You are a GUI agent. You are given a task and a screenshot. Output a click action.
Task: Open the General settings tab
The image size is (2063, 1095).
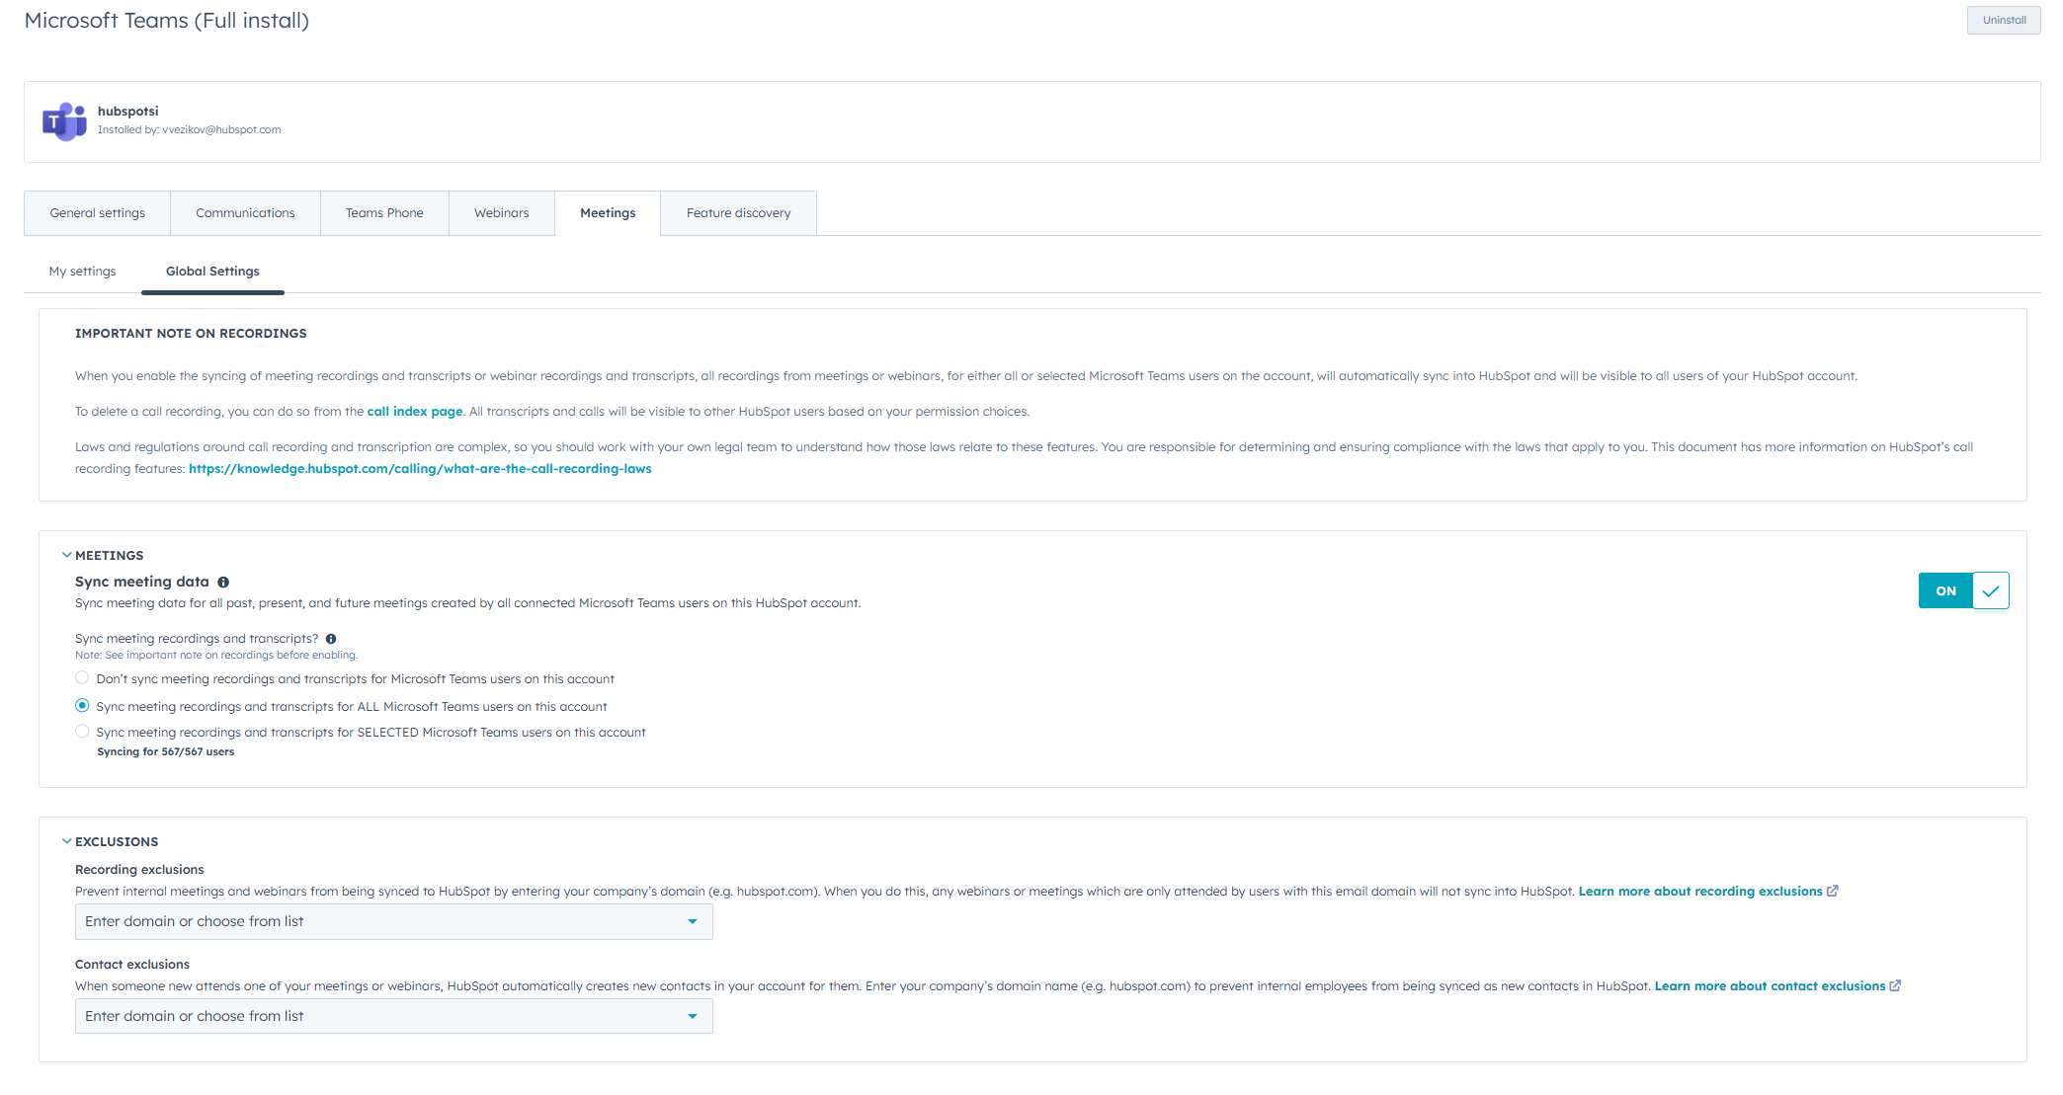[x=97, y=213]
